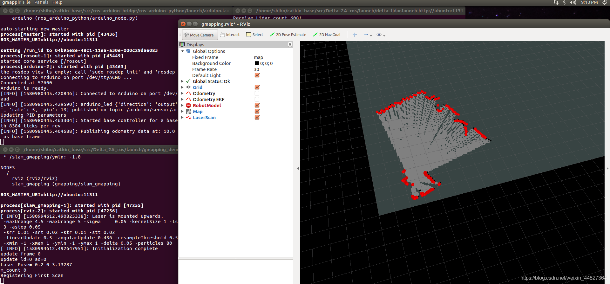Select the Default Light row label

tap(206, 75)
